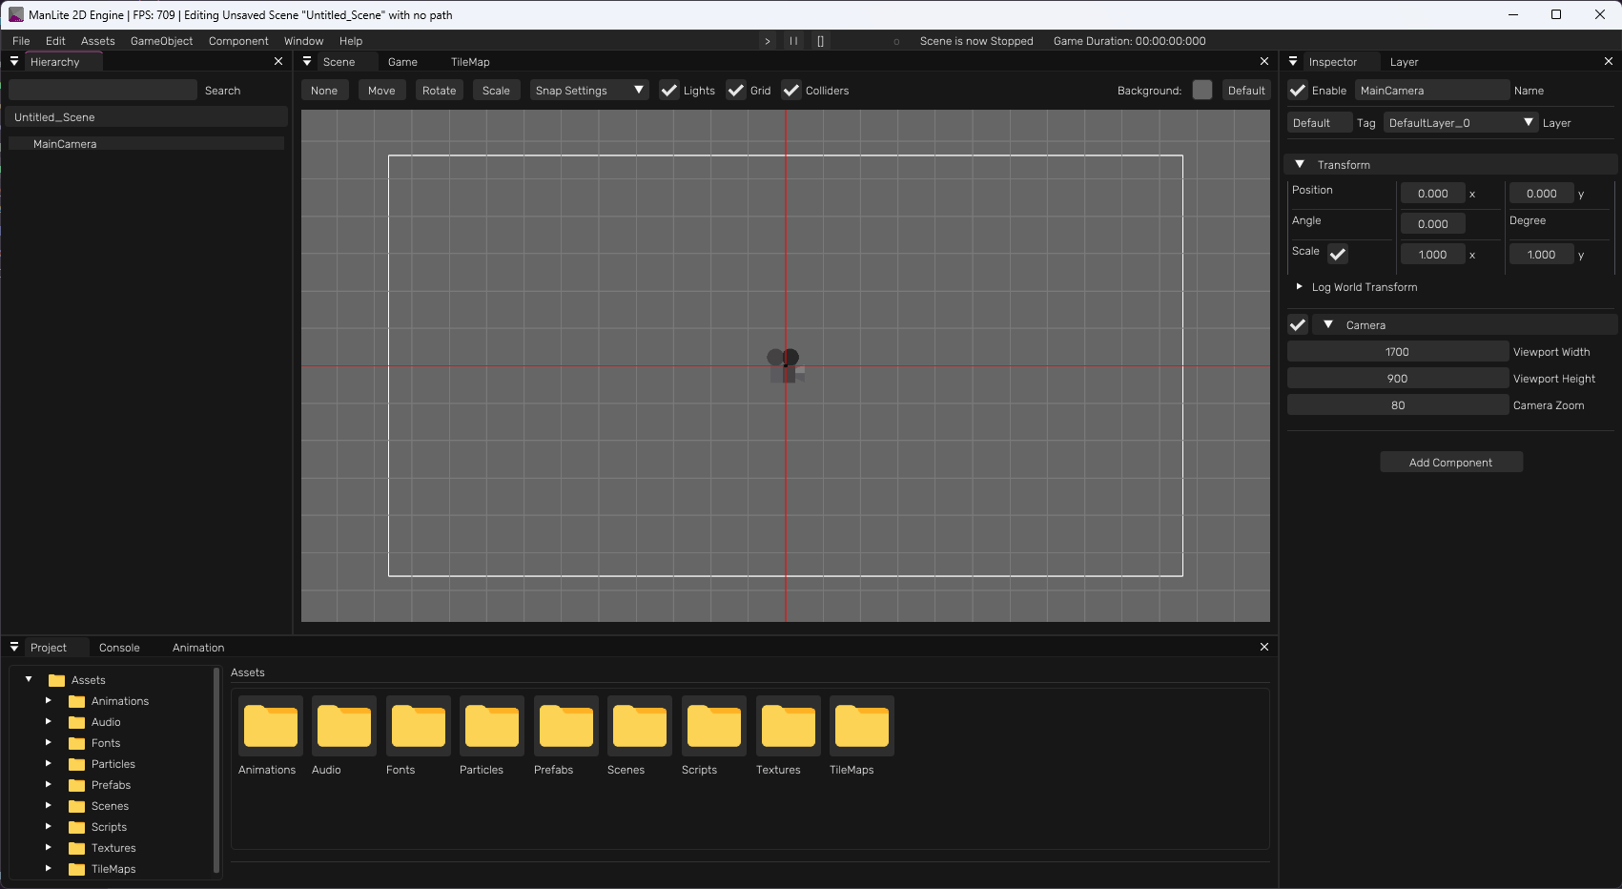This screenshot has width=1622, height=889.
Task: Activate the Scale gizmo tool
Action: click(x=496, y=90)
